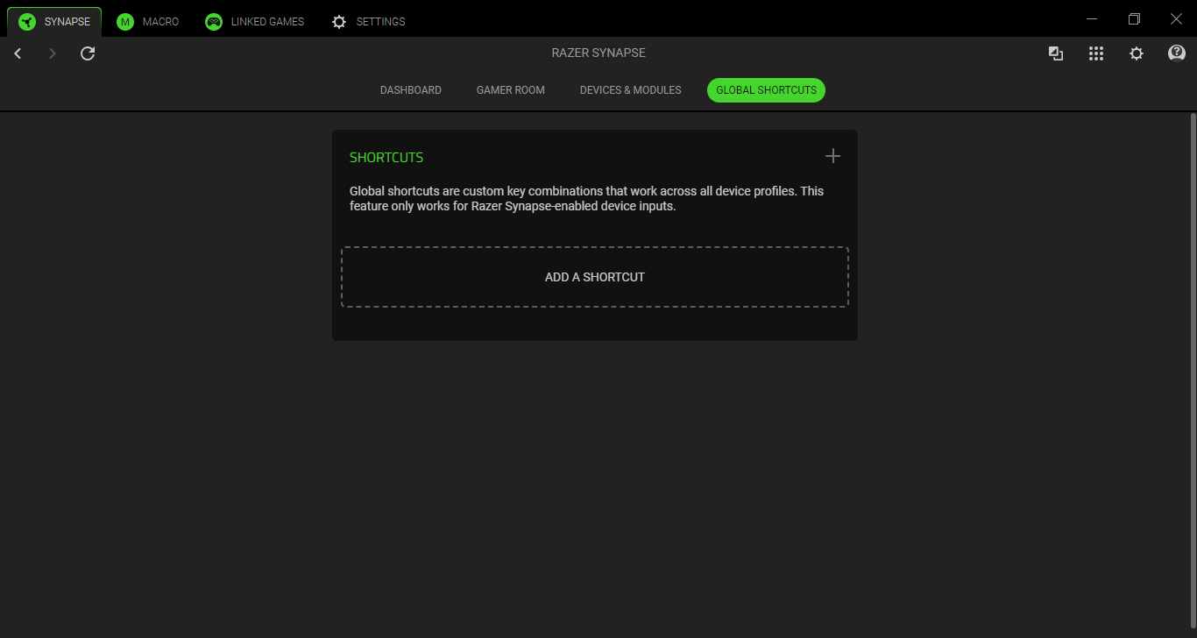Open the nine-dot apps grid
Viewport: 1197px width, 638px height.
tap(1095, 53)
